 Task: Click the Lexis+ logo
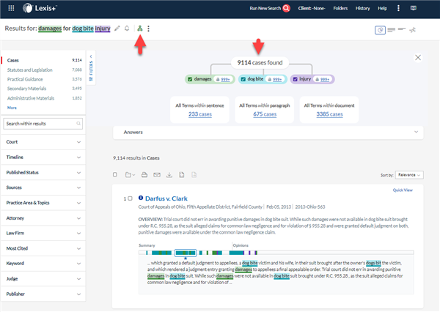pyautogui.click(x=40, y=8)
